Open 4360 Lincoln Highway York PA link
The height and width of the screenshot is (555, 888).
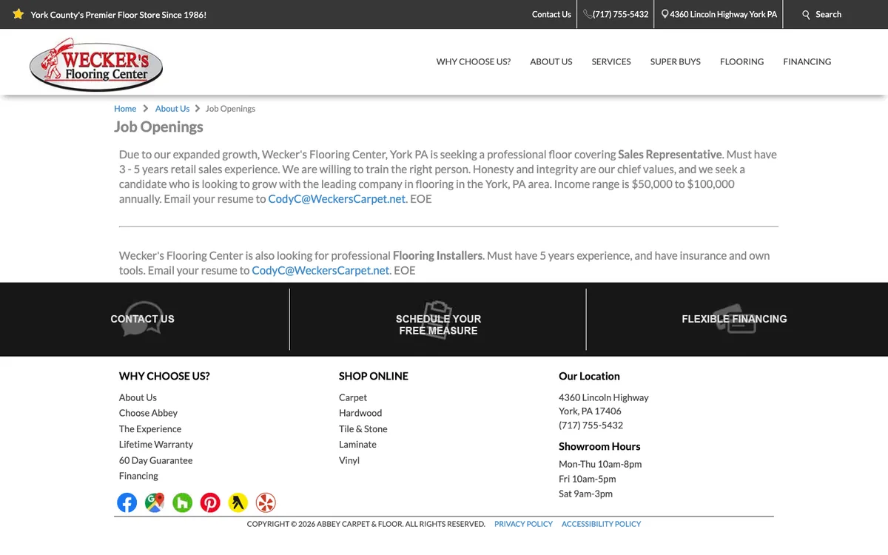pos(724,14)
